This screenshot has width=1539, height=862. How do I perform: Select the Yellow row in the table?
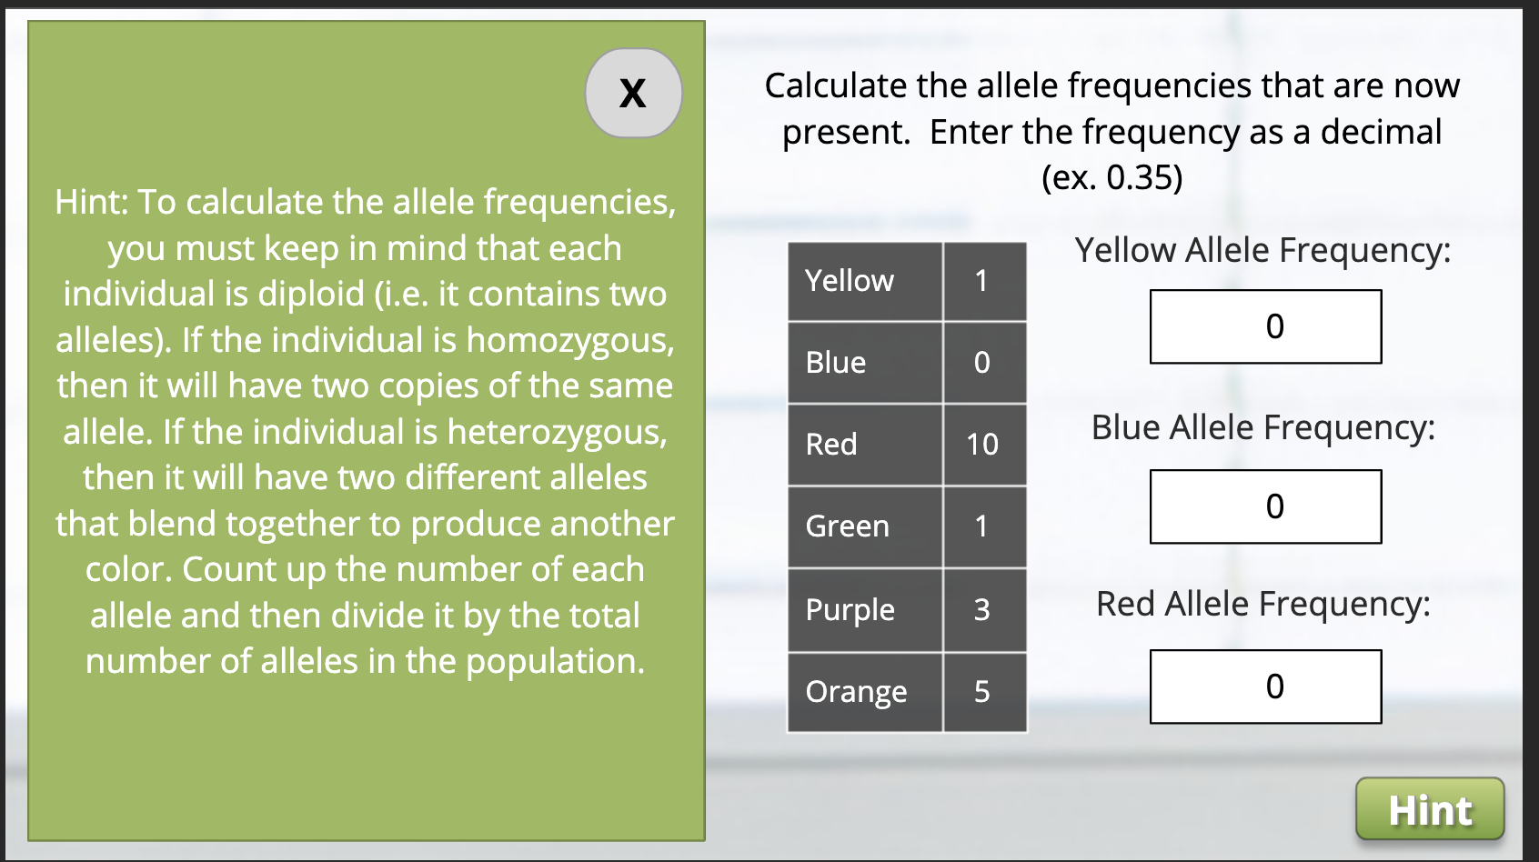pyautogui.click(x=864, y=280)
